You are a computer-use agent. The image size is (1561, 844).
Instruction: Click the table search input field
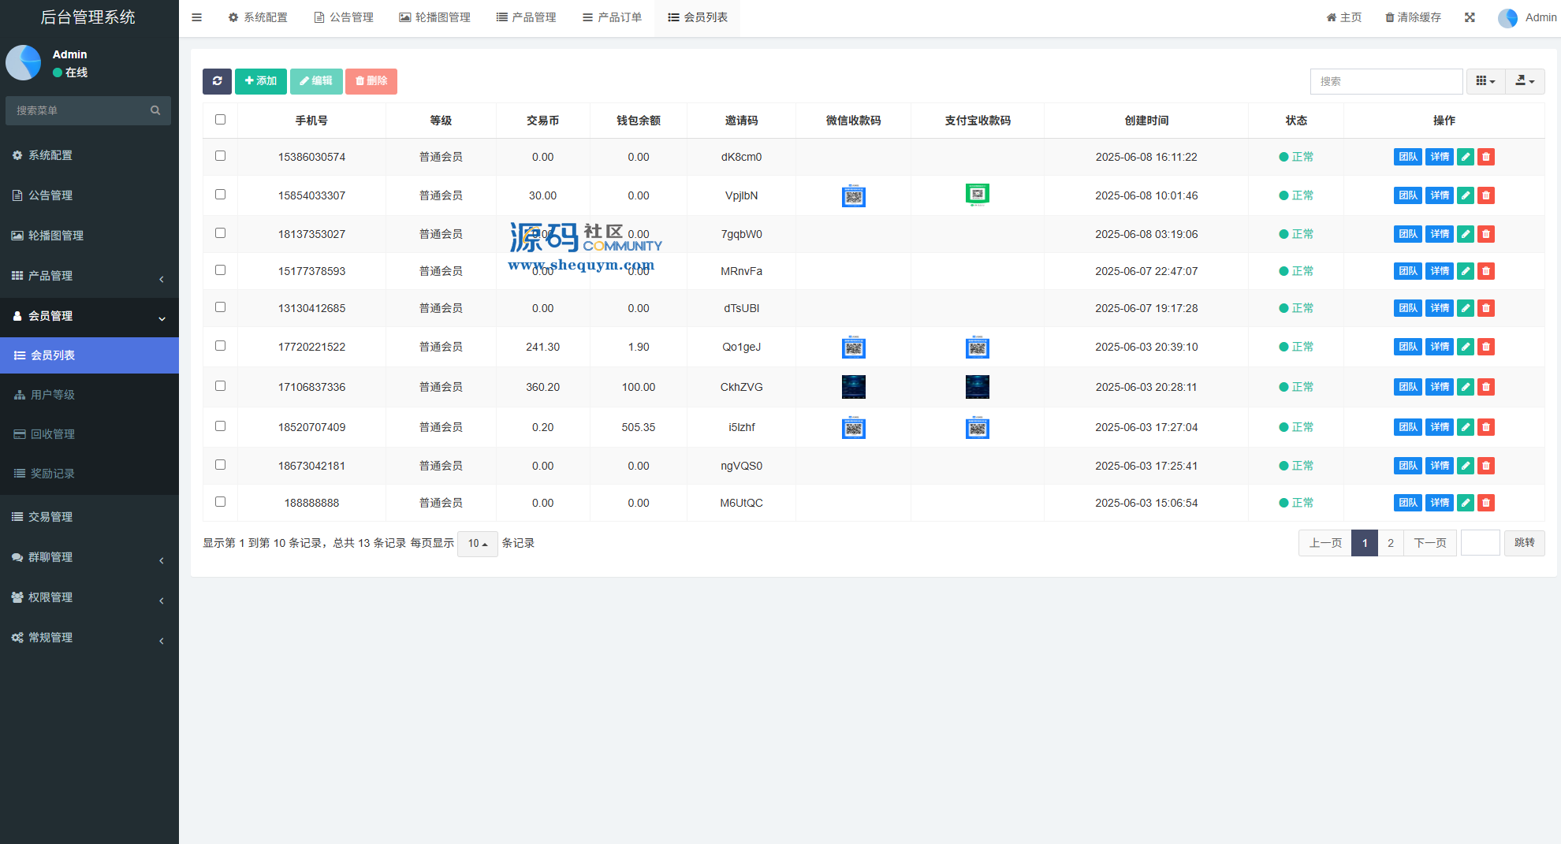point(1386,81)
